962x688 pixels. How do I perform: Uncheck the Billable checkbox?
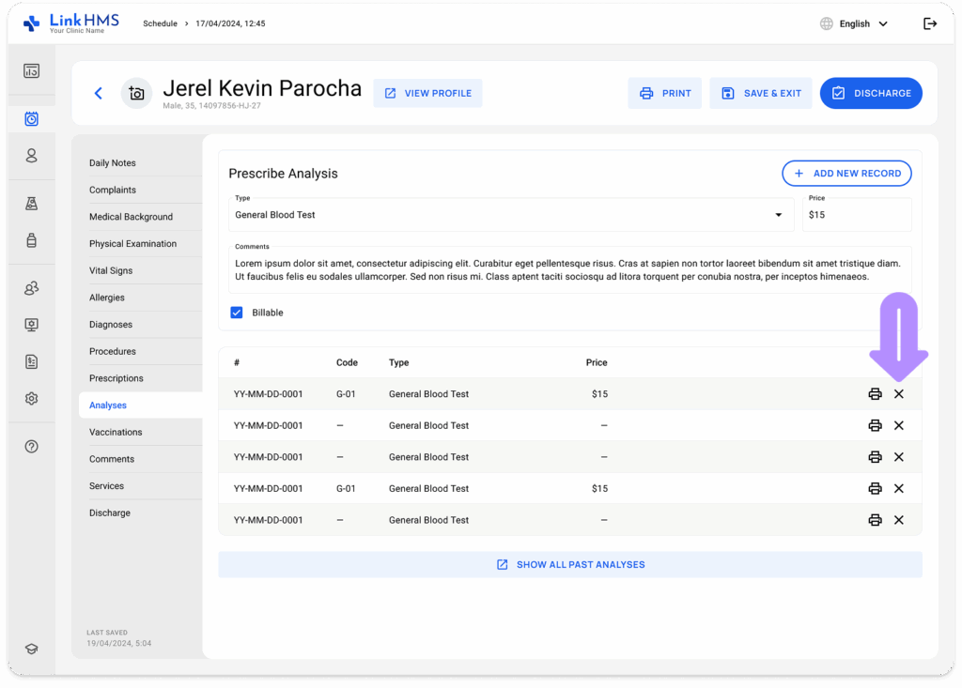[236, 313]
